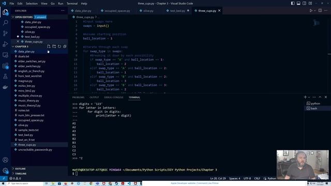This screenshot has height=186, width=331.
Task: Show the Problems panel tab
Action: click(78, 97)
